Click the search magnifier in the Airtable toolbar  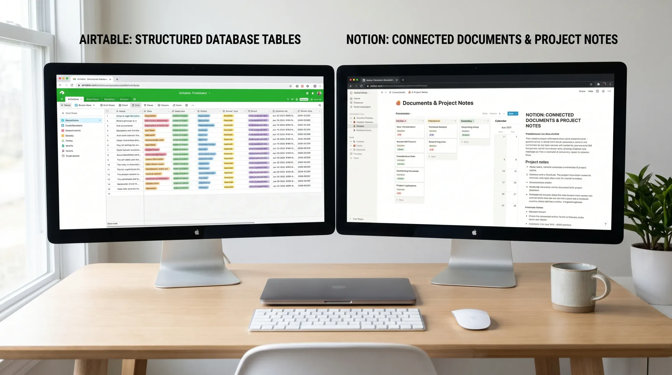[320, 105]
